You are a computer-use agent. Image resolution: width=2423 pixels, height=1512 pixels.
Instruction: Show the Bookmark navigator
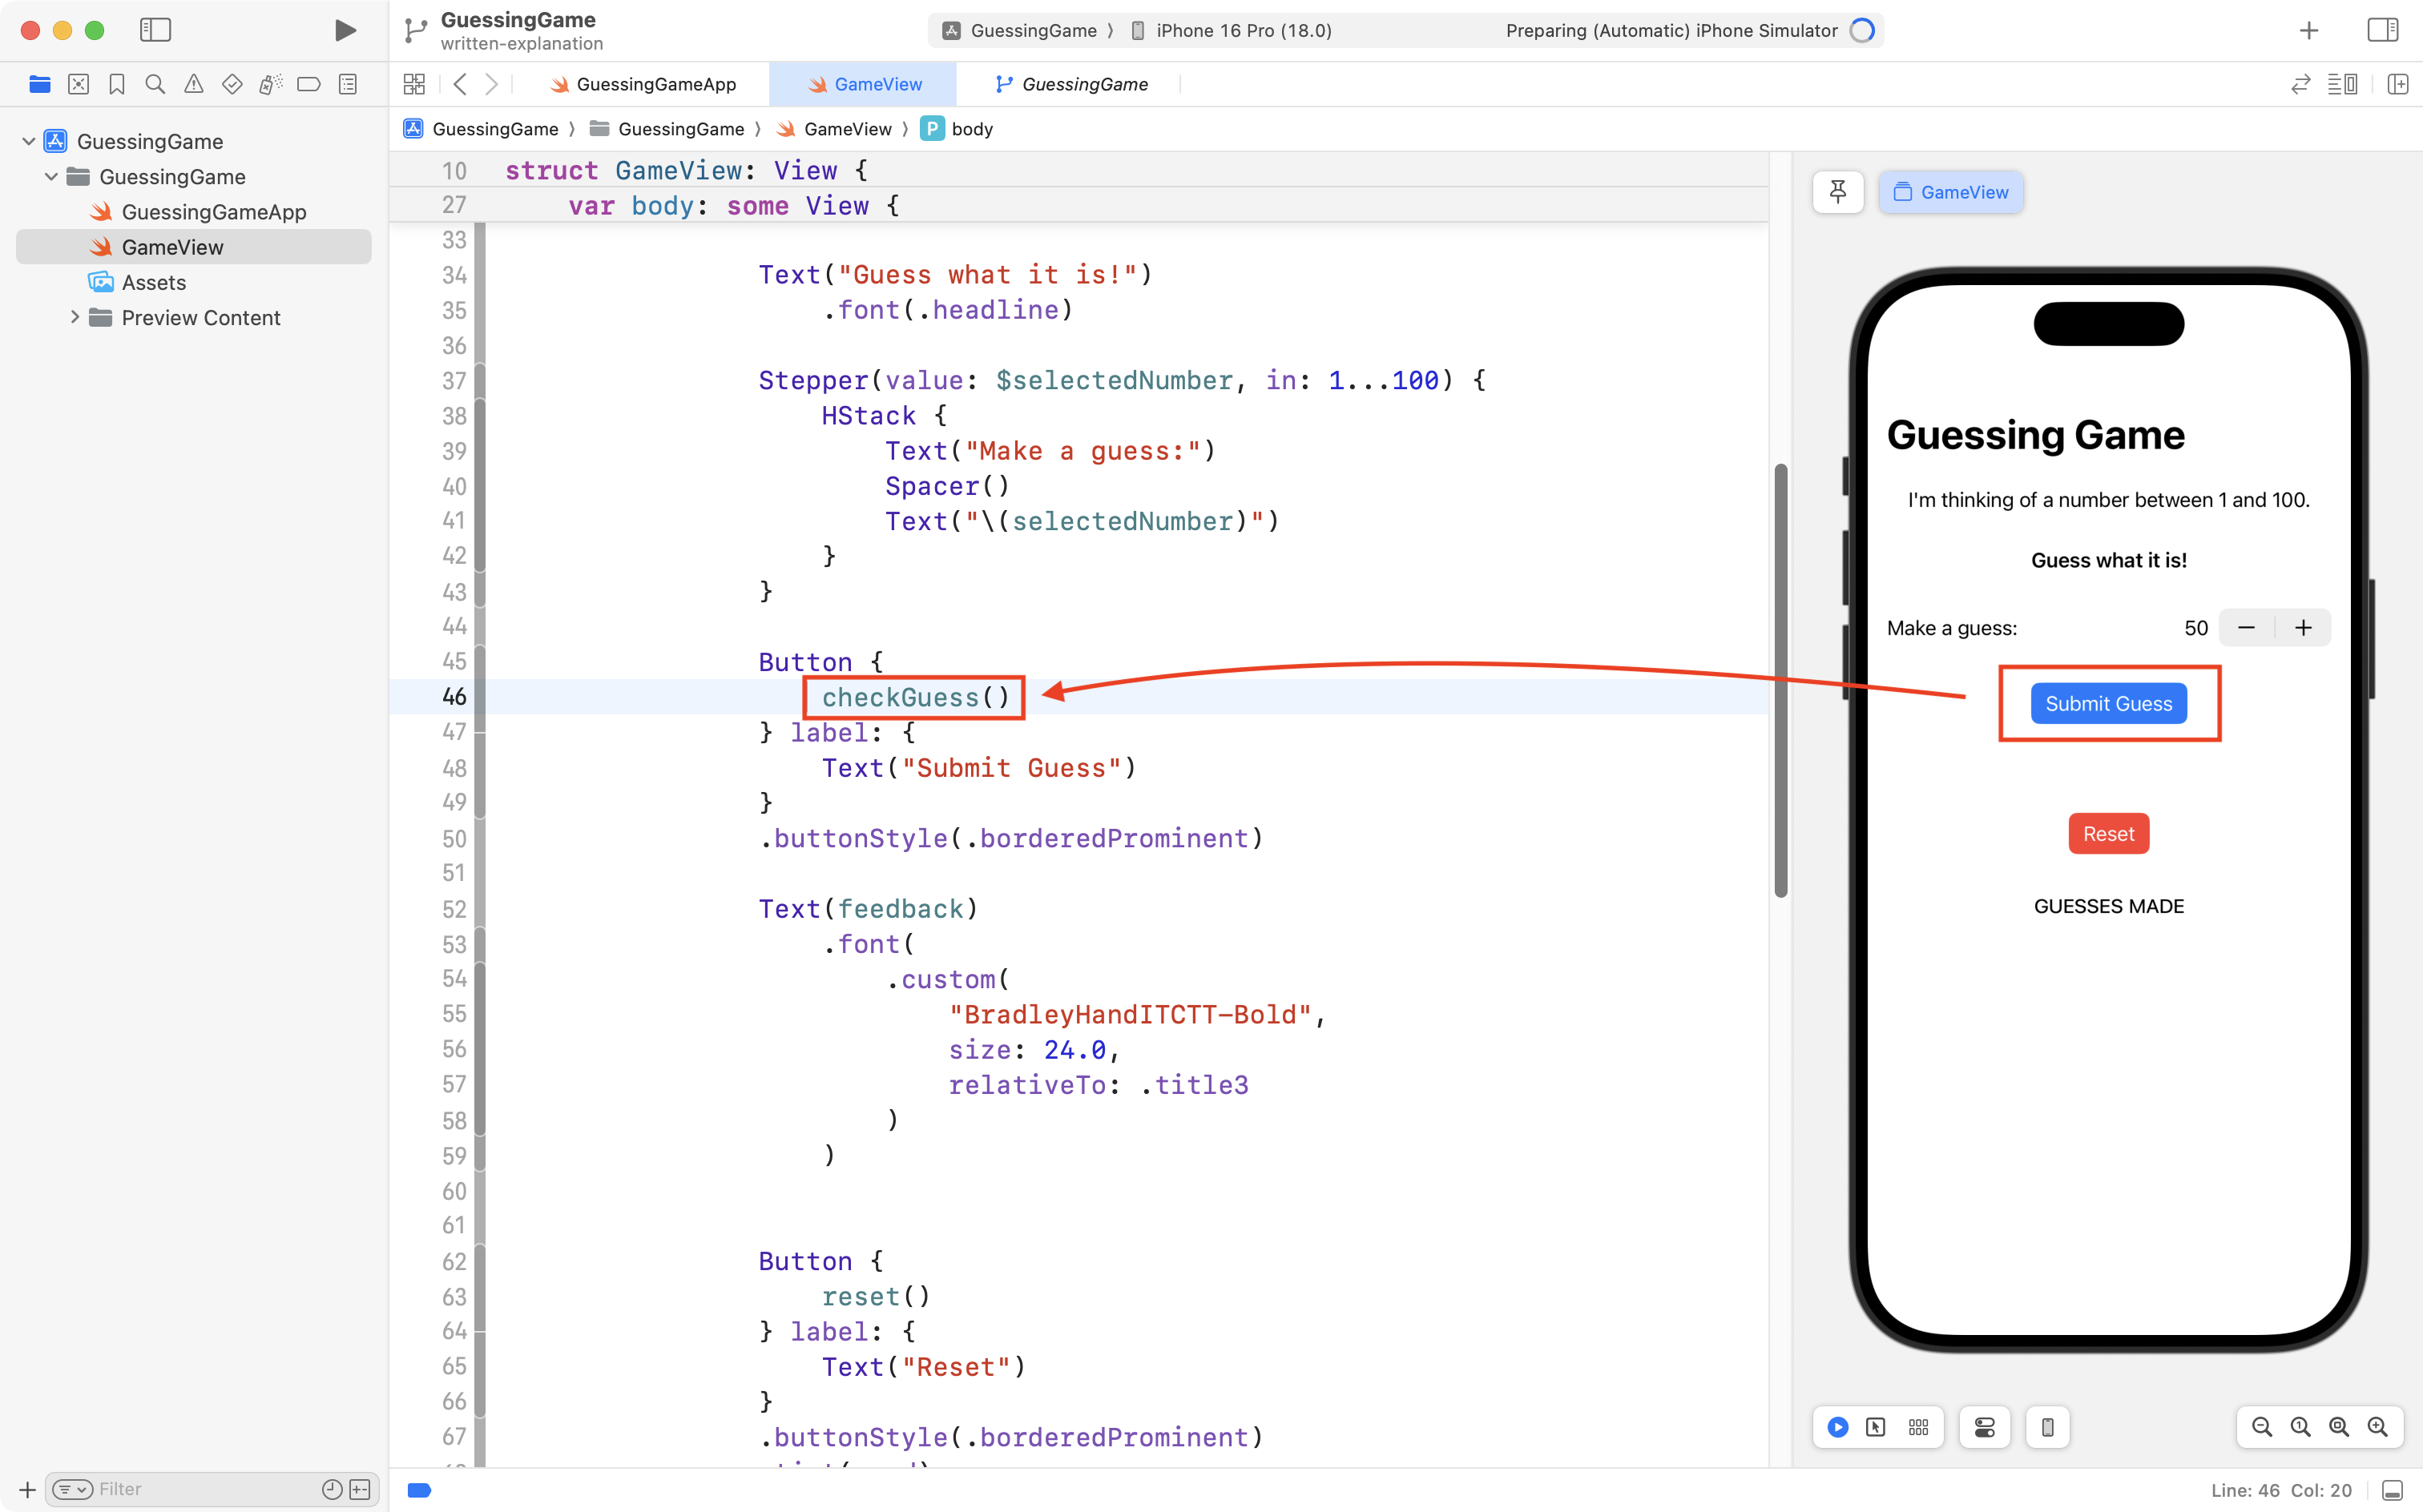click(117, 84)
